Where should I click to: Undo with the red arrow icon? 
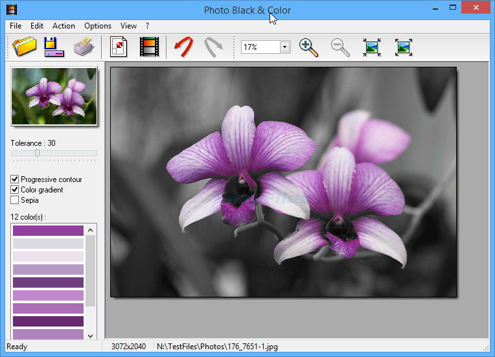183,47
